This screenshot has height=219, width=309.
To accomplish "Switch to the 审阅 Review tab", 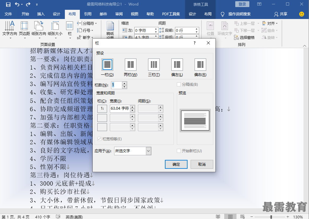I will coord(119,14).
